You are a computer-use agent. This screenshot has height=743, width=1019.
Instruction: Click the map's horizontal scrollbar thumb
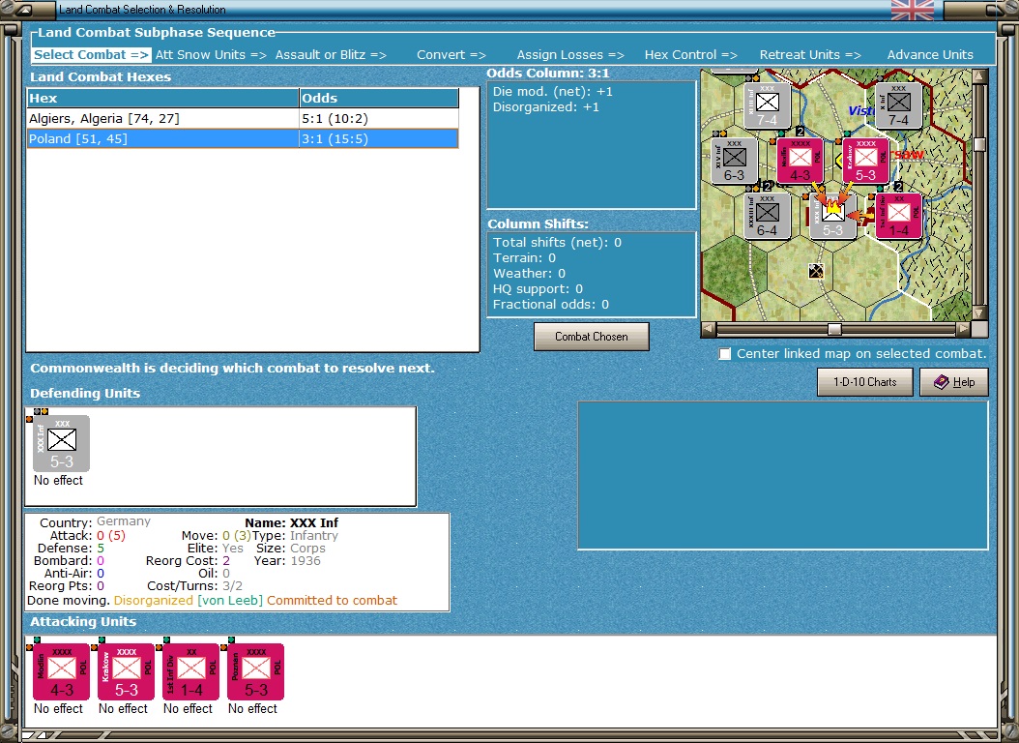point(834,329)
